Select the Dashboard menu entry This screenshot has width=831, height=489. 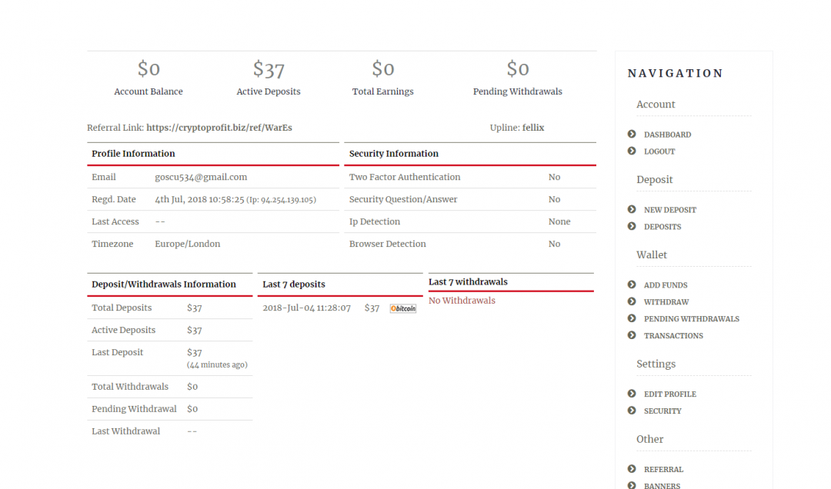pos(667,135)
